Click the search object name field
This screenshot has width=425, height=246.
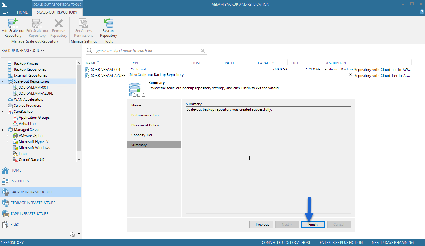(x=147, y=51)
